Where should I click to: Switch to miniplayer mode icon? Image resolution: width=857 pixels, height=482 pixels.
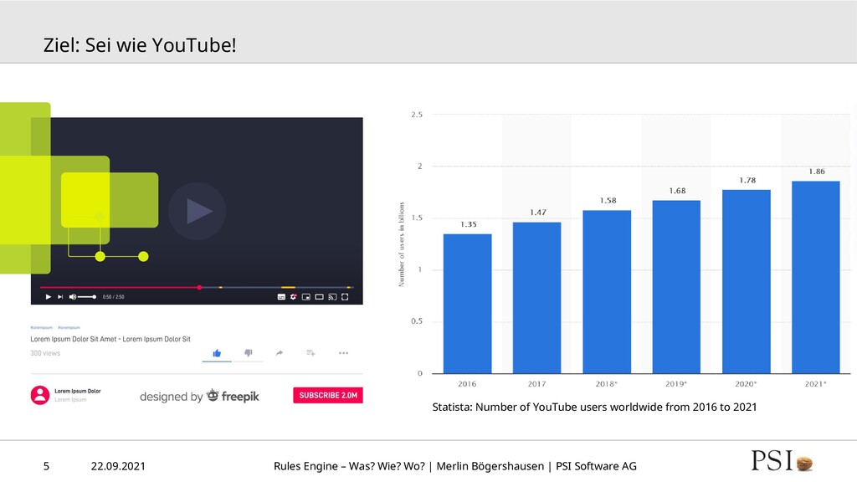click(x=306, y=297)
